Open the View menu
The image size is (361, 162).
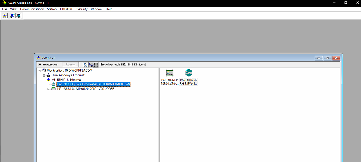click(13, 9)
